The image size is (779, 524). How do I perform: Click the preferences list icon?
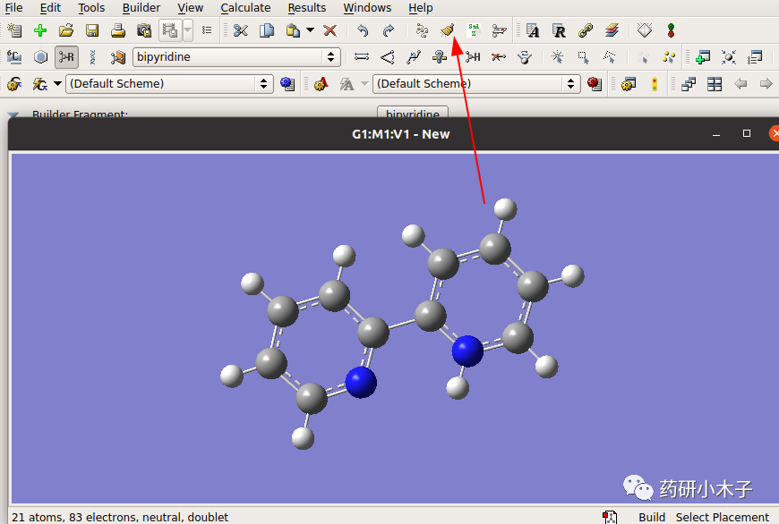pos(207,30)
